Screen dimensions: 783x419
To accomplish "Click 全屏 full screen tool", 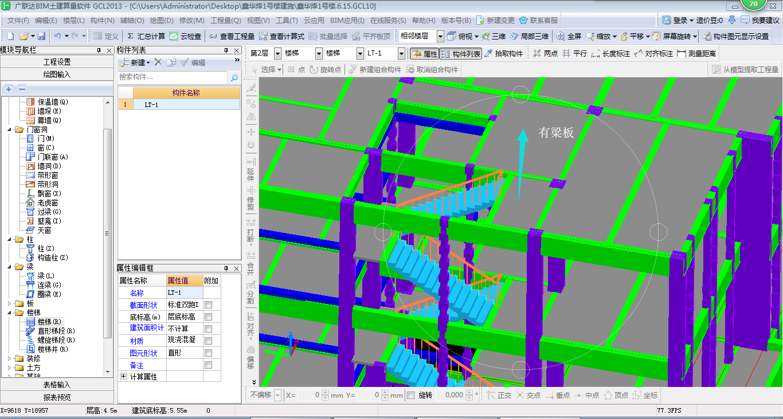I will pos(569,36).
